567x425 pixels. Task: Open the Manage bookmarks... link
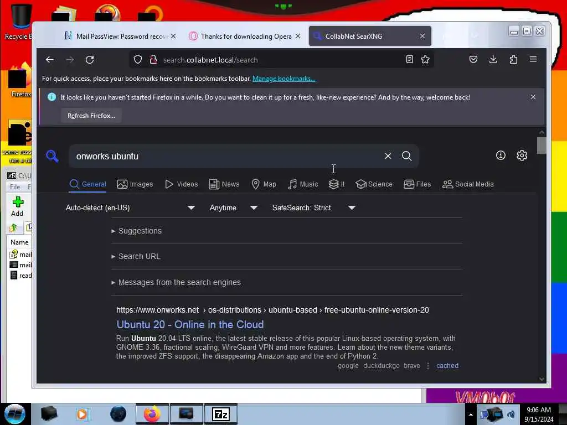point(284,79)
